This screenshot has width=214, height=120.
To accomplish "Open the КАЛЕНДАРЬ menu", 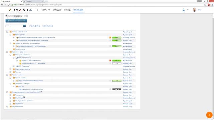I will point(57,10).
